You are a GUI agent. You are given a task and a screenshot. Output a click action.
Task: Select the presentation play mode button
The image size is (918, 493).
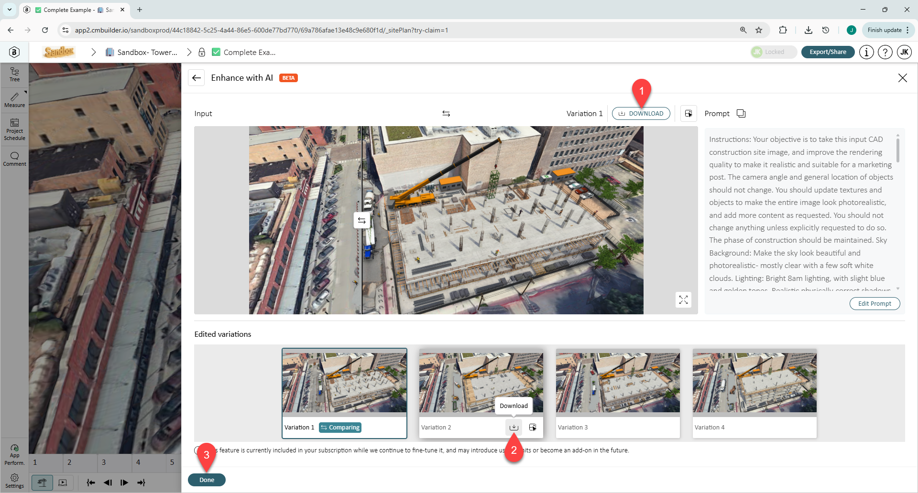click(x=63, y=482)
